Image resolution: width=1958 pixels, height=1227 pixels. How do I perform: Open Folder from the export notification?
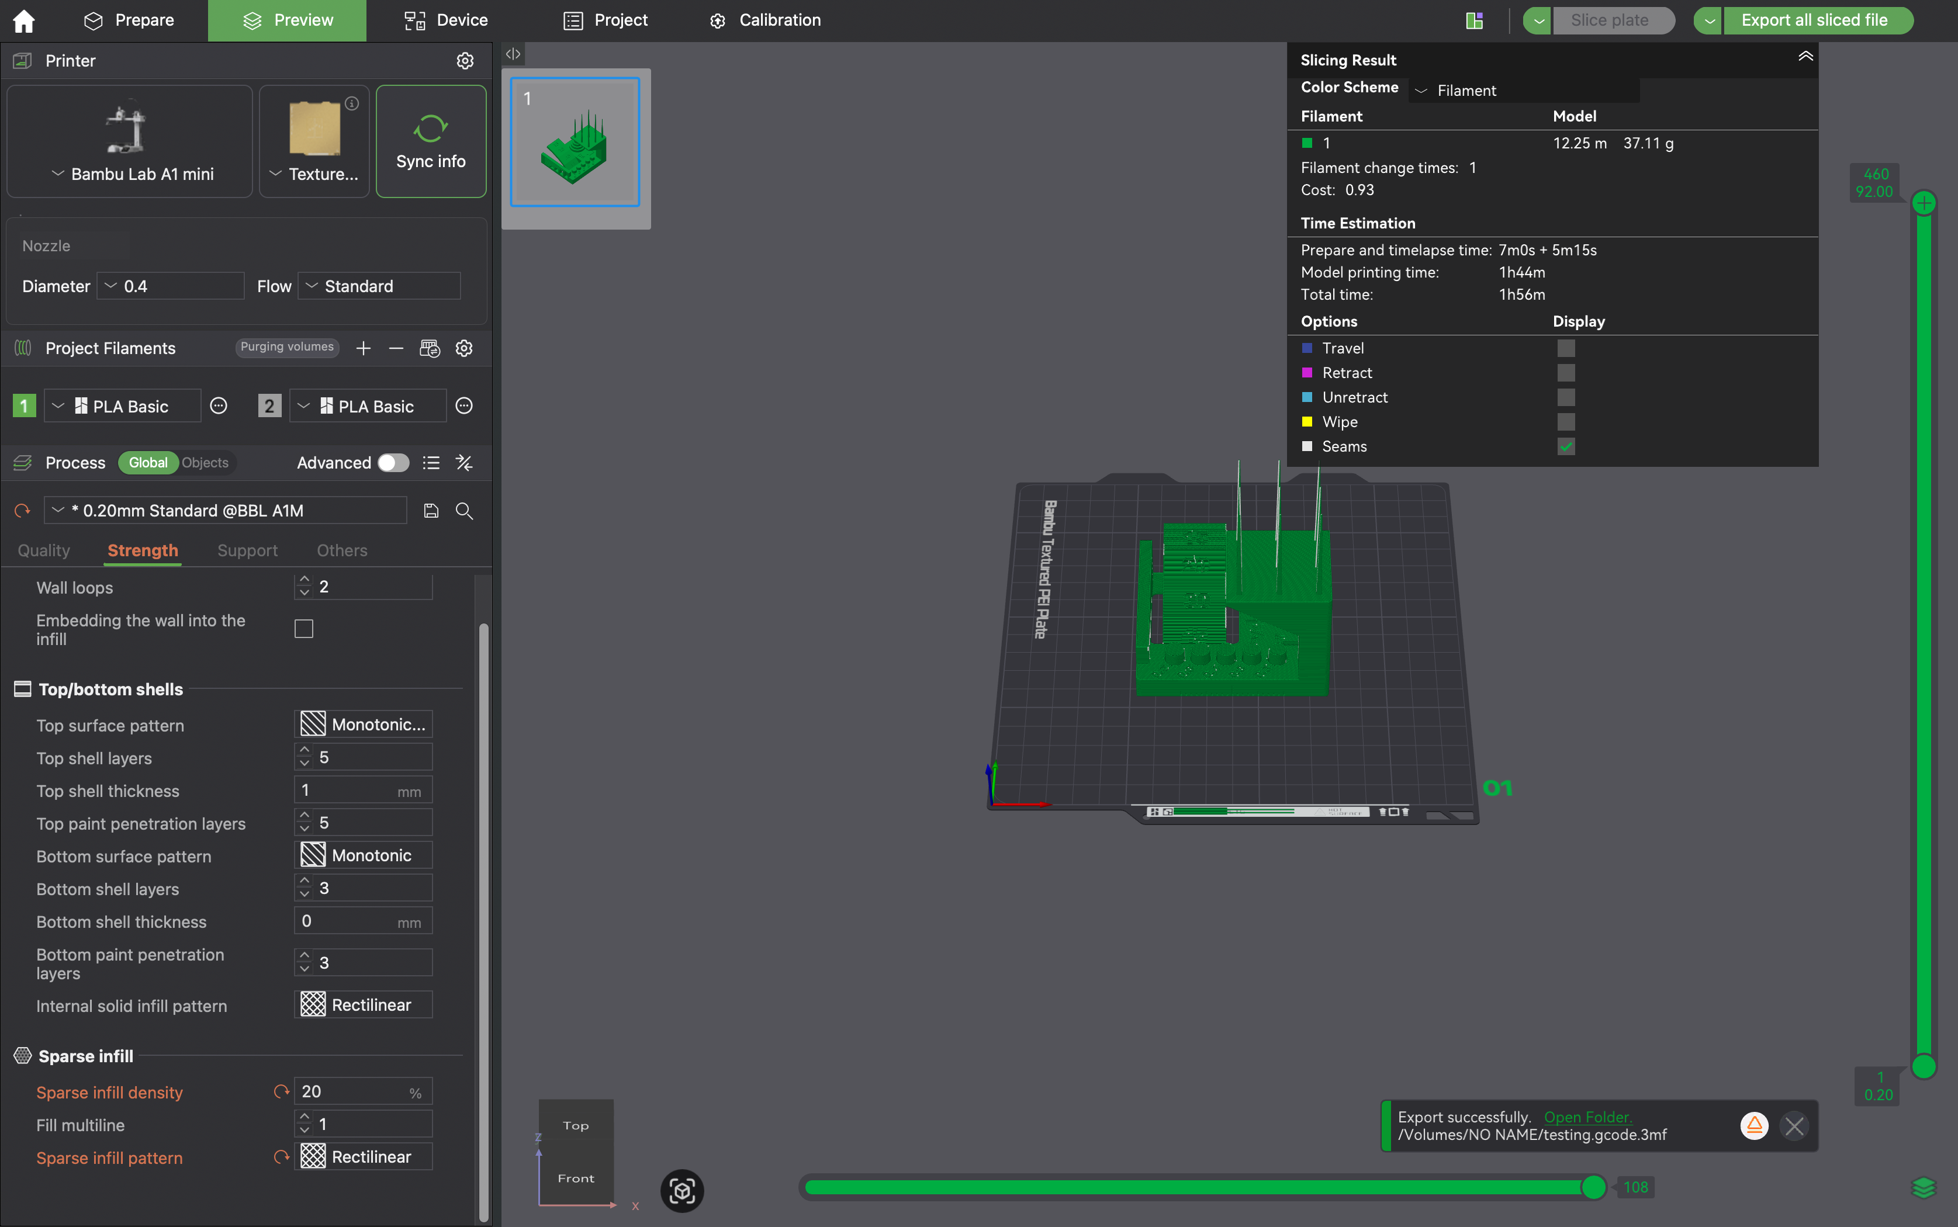pyautogui.click(x=1589, y=1117)
